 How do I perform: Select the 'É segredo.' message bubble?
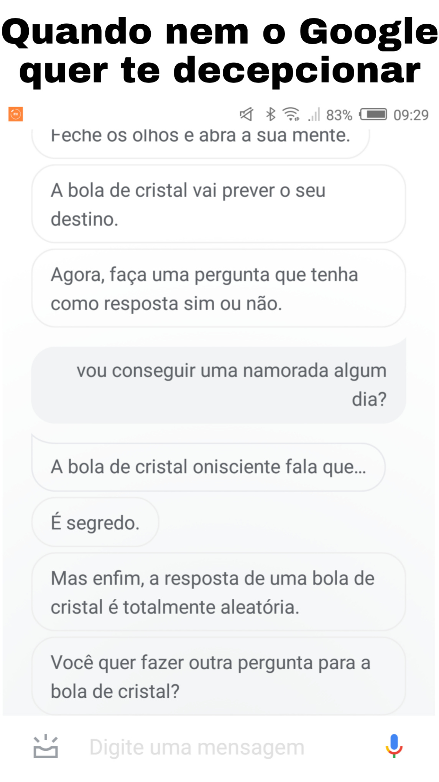click(x=95, y=523)
